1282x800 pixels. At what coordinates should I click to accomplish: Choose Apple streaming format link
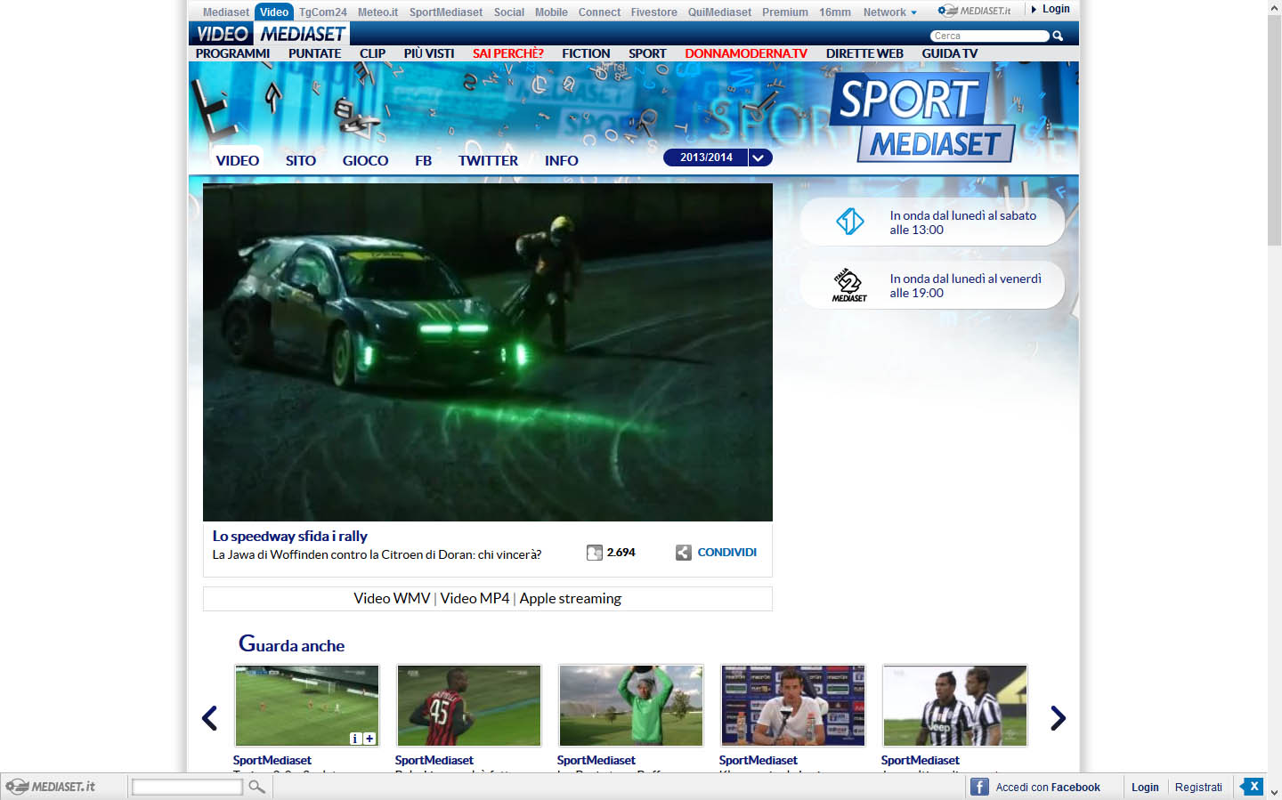point(571,599)
